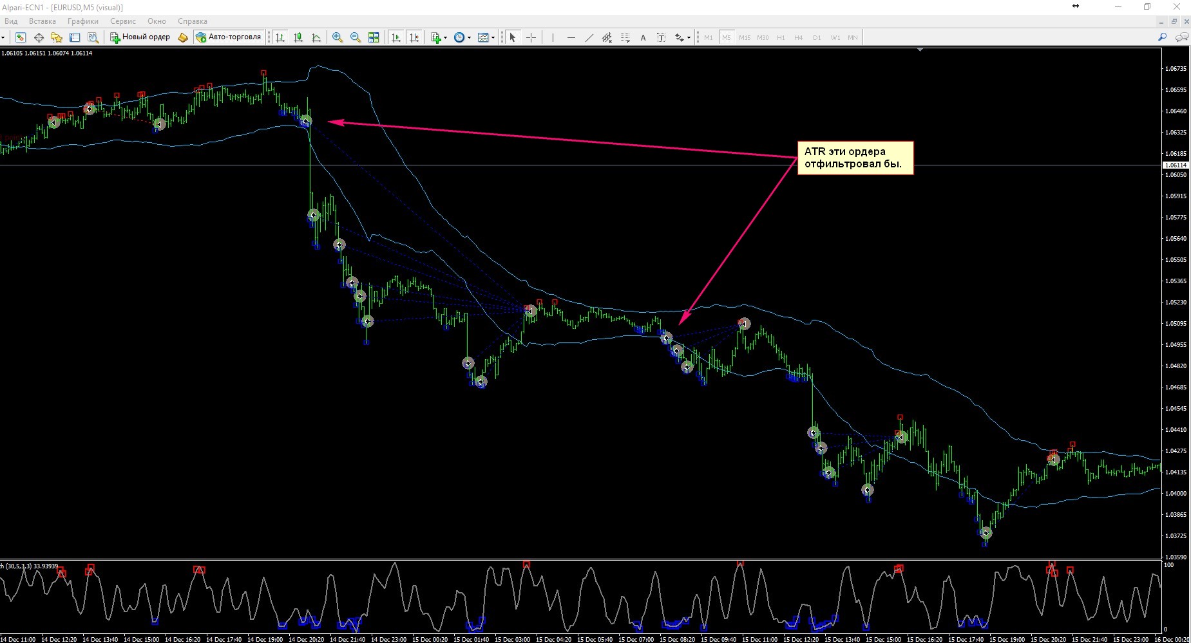Image resolution: width=1191 pixels, height=643 pixels.
Task: Open the periods clock icon
Action: 459,37
